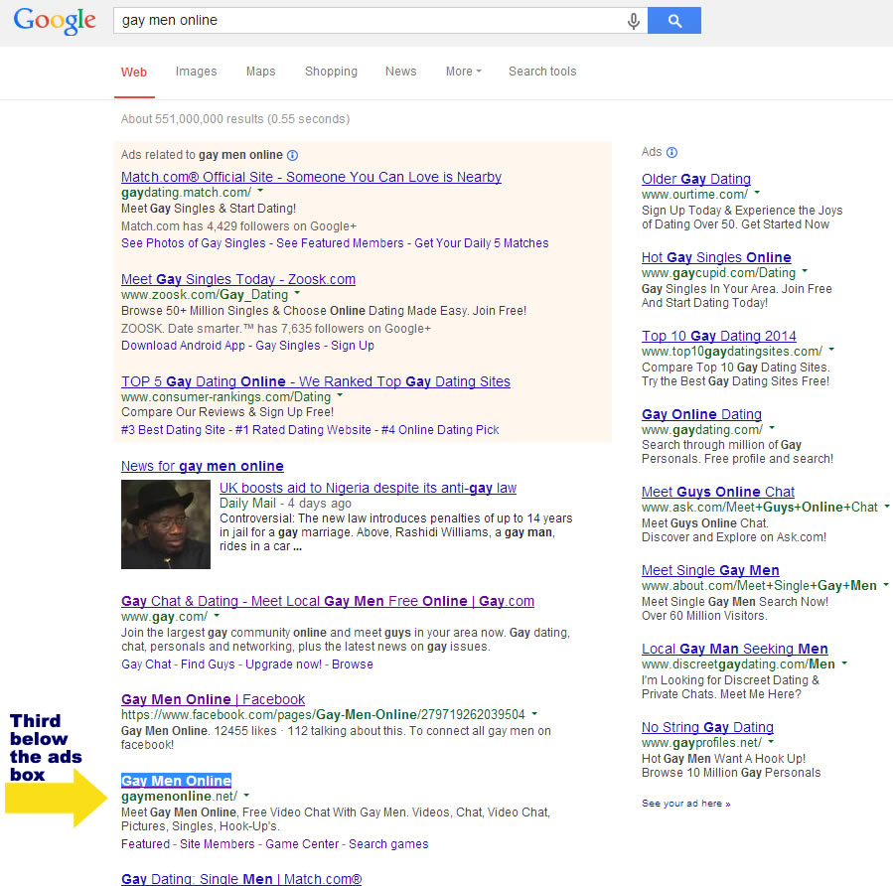Click 'Site Members' sitelink
Screen dimensions: 893x886
pos(217,844)
